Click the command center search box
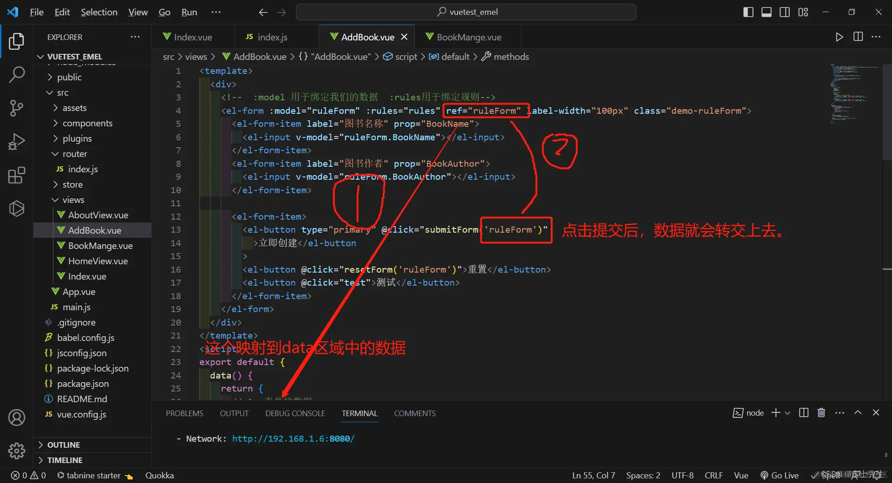Screen dimensions: 892x483 pos(466,12)
